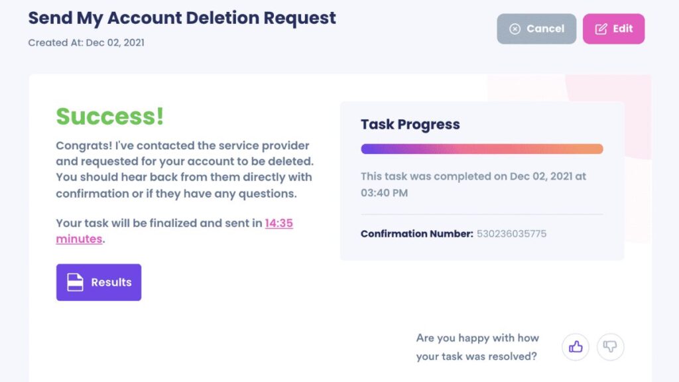Click the document icon in Results button
Viewport: 679px width, 382px height.
[76, 283]
